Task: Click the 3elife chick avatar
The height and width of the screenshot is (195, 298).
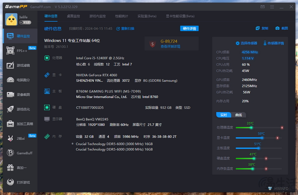Action: (11, 19)
